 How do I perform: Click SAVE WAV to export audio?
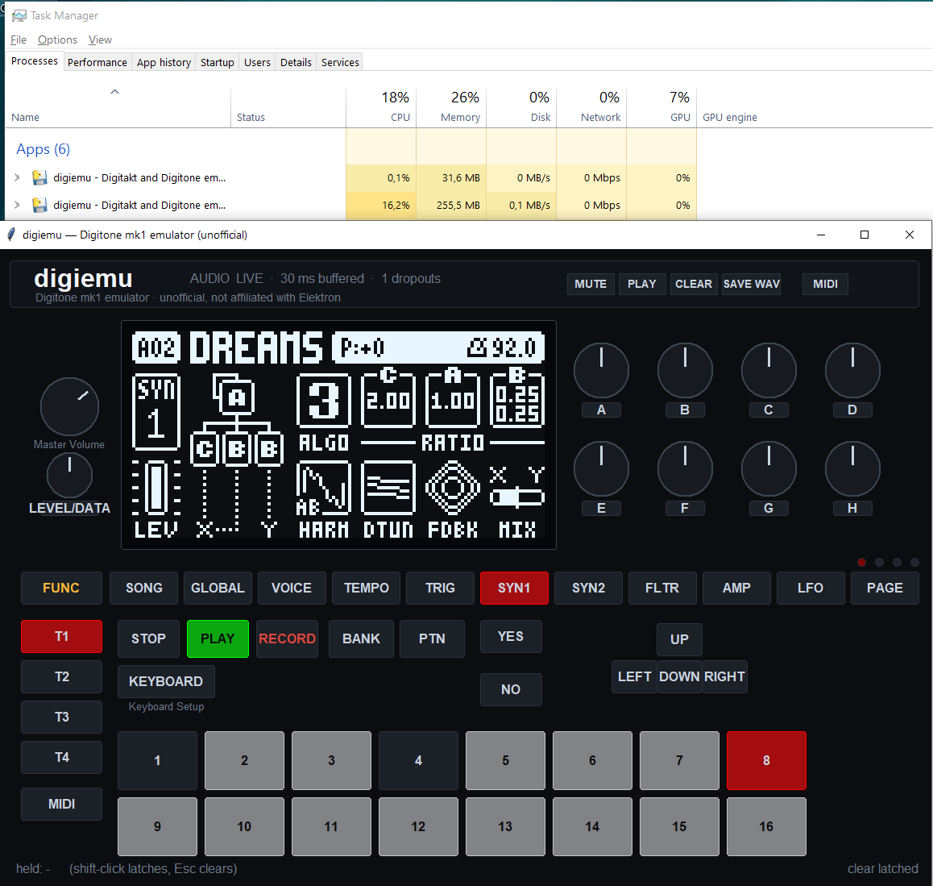click(751, 284)
